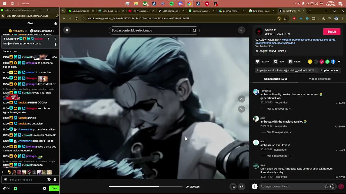Save the video with the bookmark icon
Screen dimensions: 346x194
point(290,62)
